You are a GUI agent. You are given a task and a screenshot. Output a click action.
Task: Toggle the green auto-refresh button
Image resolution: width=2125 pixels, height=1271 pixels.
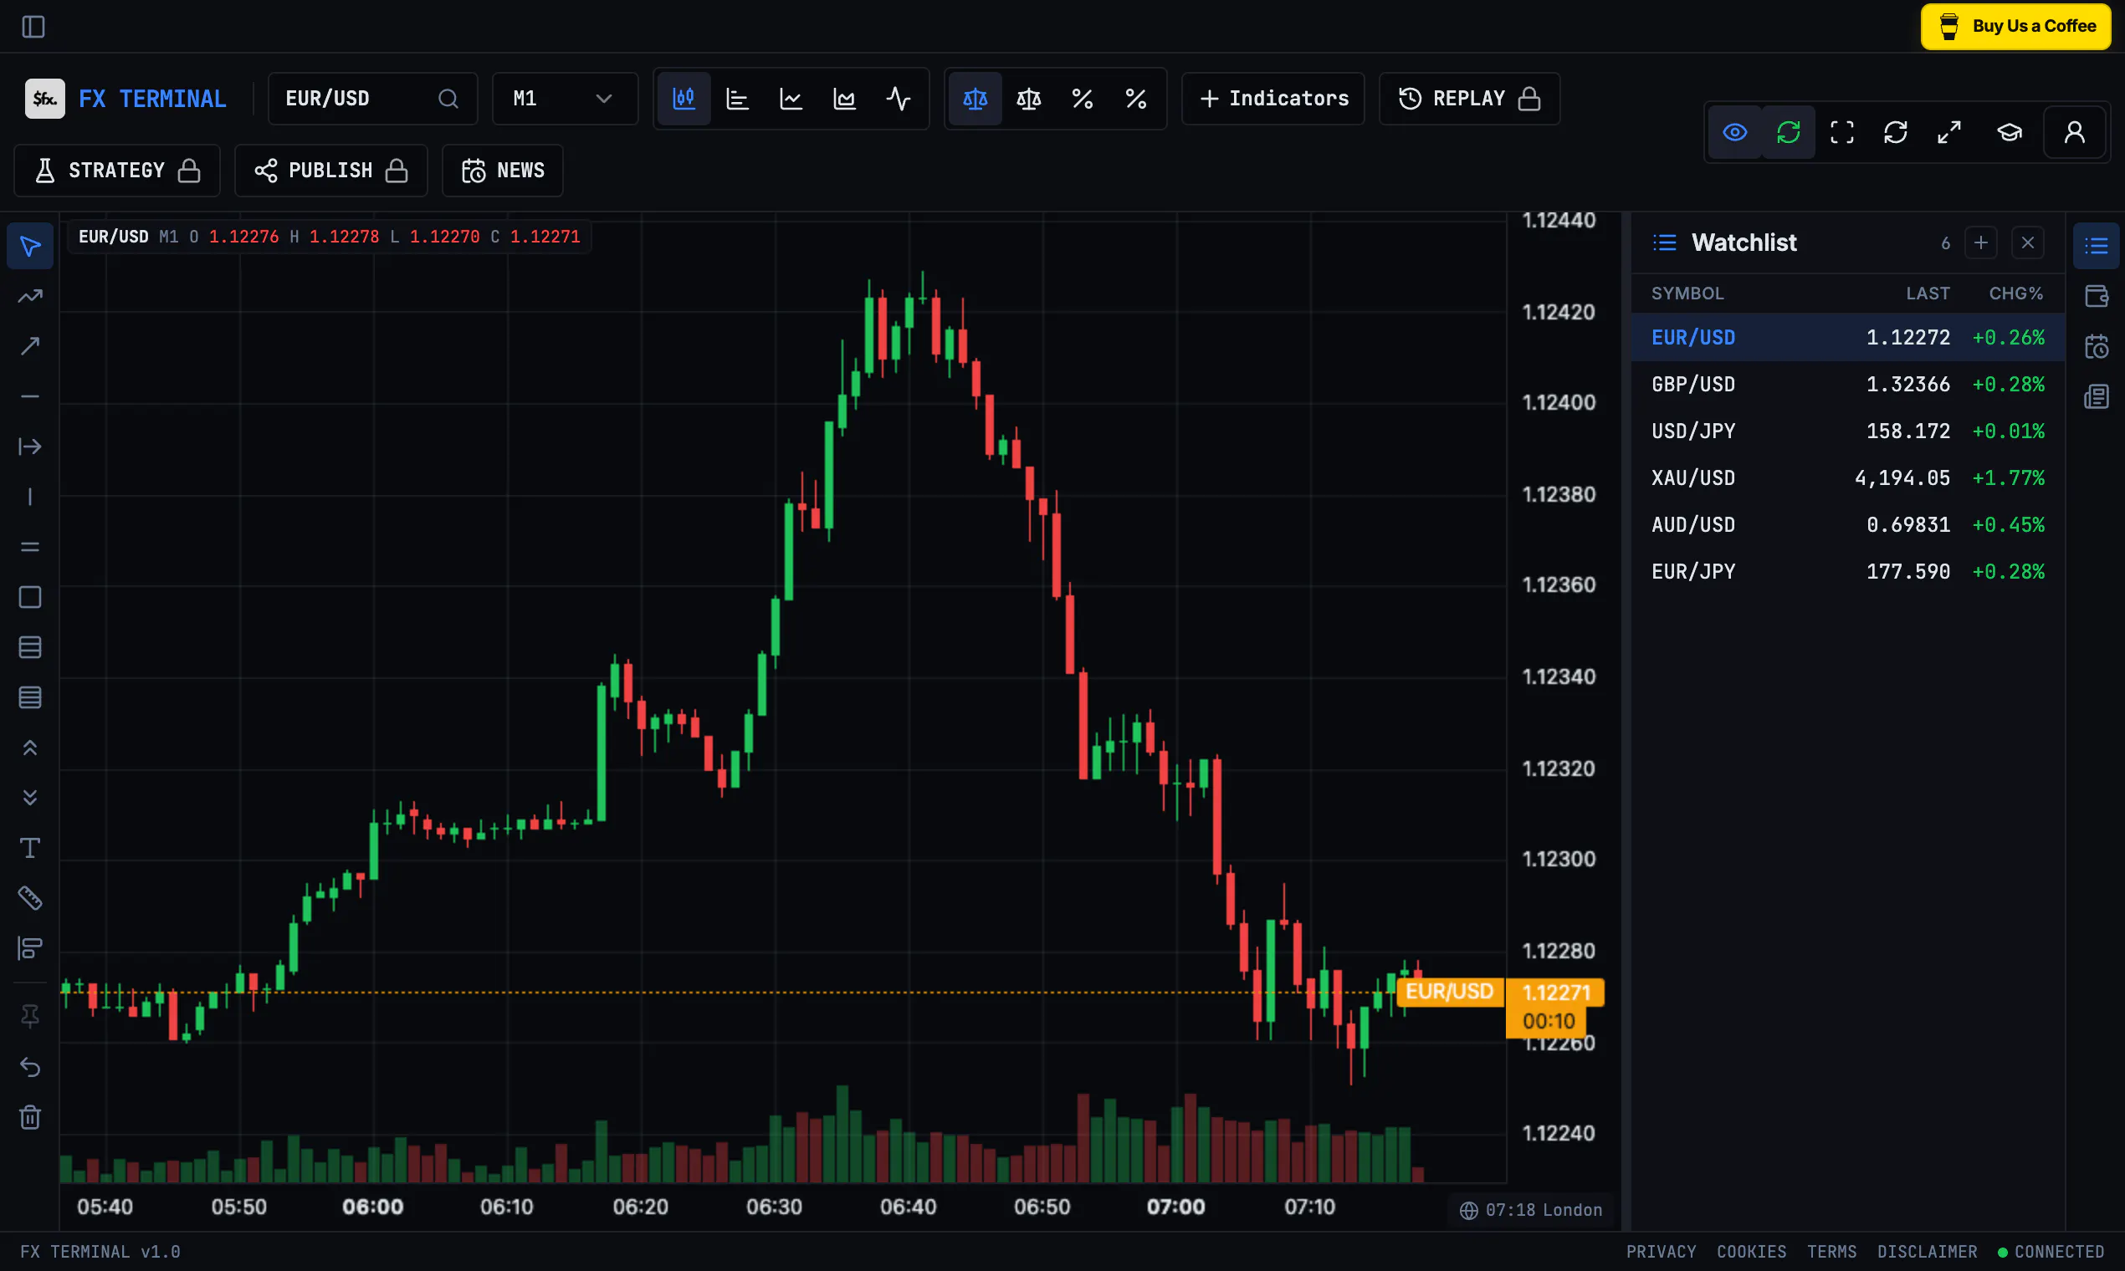(1788, 132)
